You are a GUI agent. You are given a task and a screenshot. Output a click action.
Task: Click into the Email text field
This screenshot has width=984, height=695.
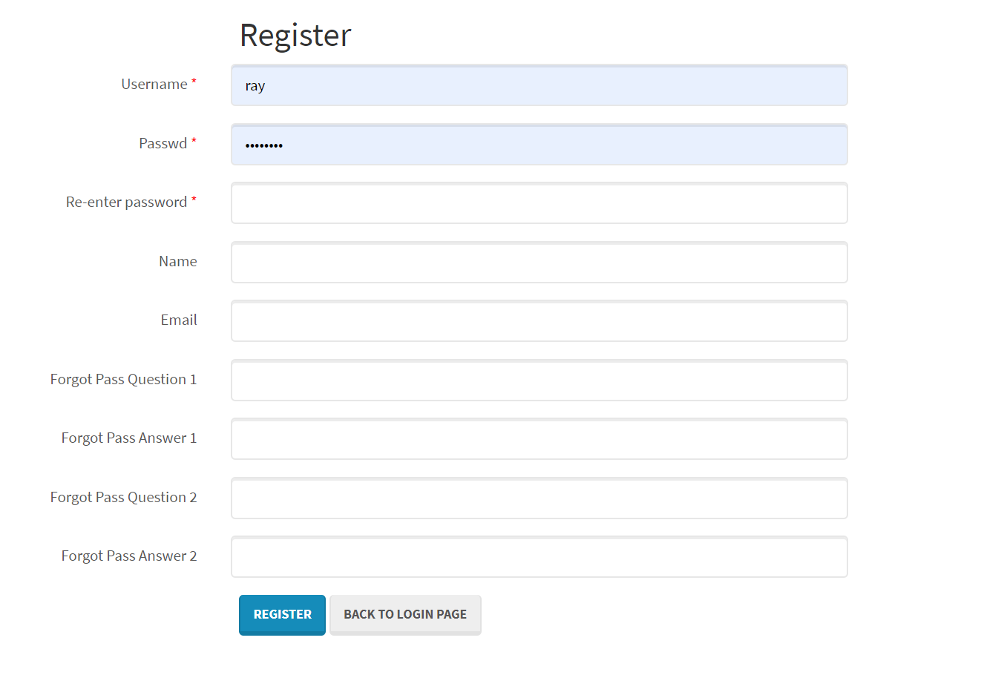(x=539, y=321)
